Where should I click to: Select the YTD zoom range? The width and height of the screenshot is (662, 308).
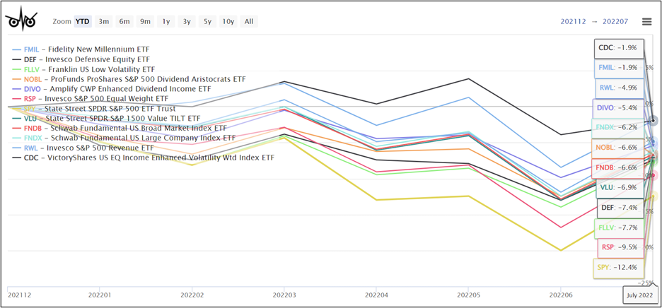click(83, 21)
